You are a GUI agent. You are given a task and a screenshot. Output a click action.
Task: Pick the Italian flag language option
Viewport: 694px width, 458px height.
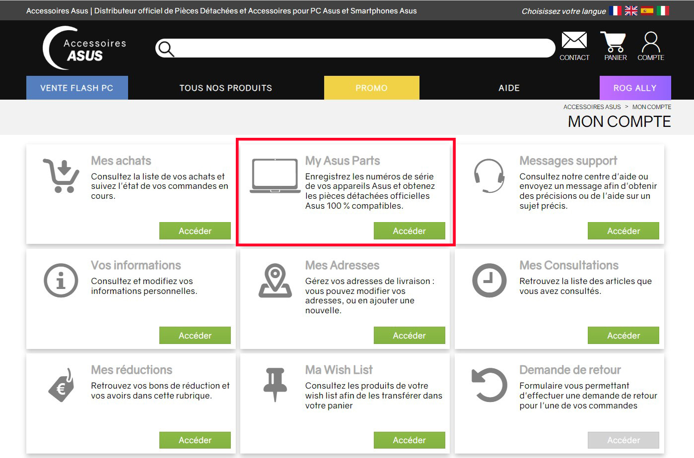pyautogui.click(x=663, y=10)
